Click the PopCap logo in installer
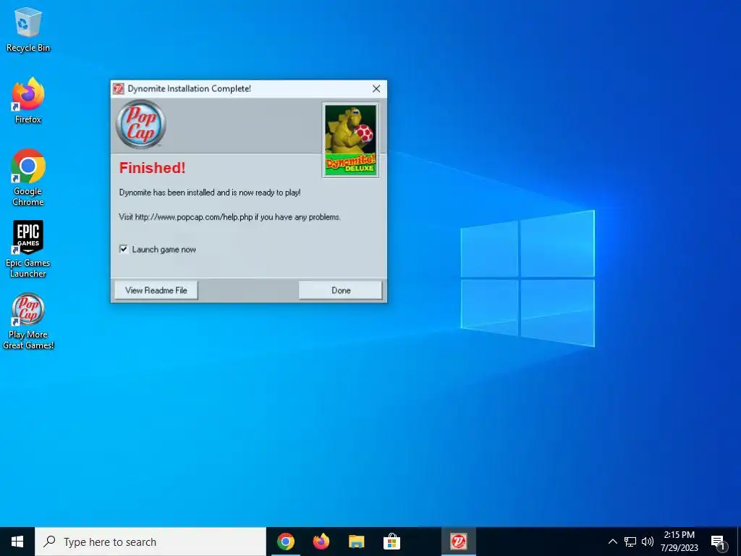Viewport: 741px width, 556px height. coord(141,125)
